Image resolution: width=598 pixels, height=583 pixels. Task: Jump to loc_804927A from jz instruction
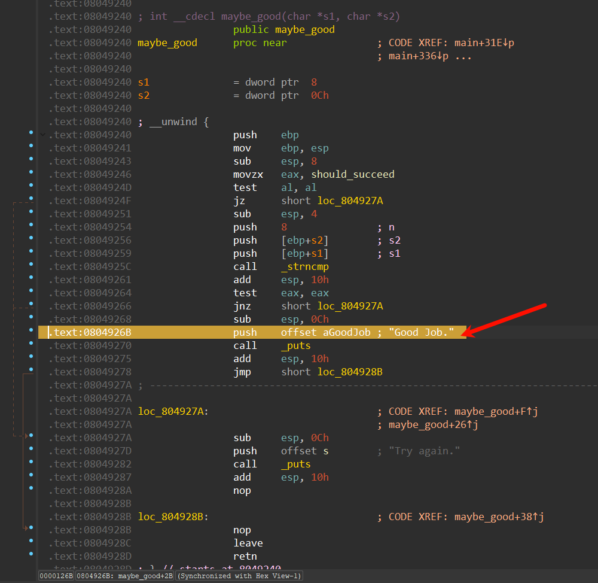[x=350, y=201]
